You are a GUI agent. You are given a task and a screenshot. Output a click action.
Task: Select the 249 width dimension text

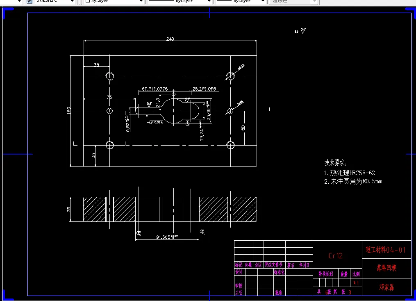[170, 39]
